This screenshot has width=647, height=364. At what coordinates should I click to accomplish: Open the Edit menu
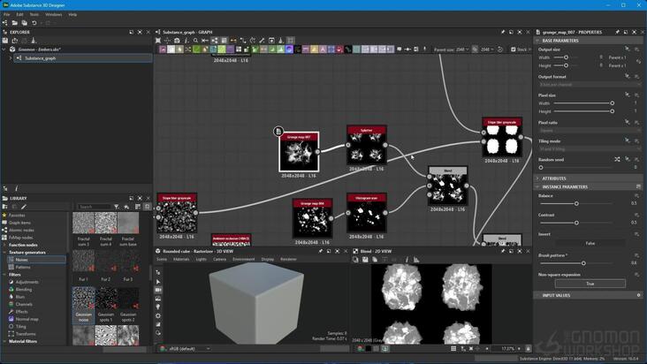pyautogui.click(x=19, y=14)
